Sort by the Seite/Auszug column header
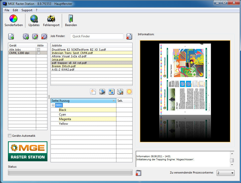The height and width of the screenshot is (183, 241). click(84, 101)
